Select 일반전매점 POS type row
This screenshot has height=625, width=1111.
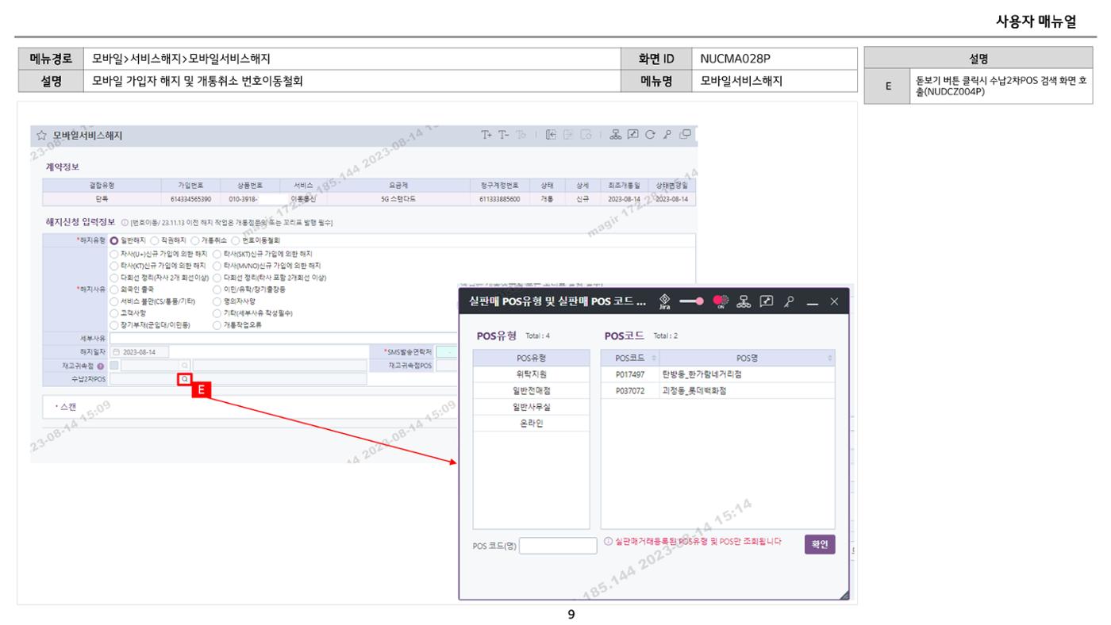click(531, 391)
